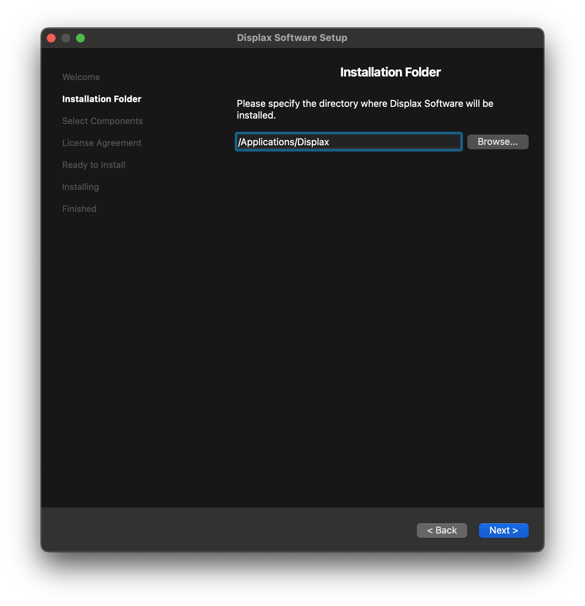585x606 pixels.
Task: Jump to the Select Components step
Action: [102, 121]
